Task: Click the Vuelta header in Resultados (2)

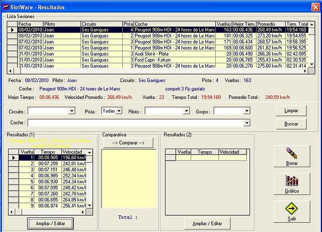Action: [183, 152]
